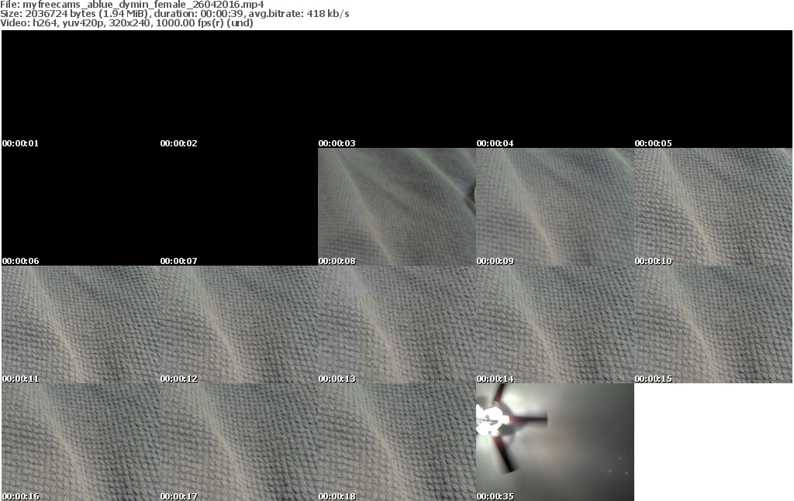This screenshot has width=794, height=501.
Task: Open the fabric thumbnail at 00:00:17
Action: [x=239, y=442]
